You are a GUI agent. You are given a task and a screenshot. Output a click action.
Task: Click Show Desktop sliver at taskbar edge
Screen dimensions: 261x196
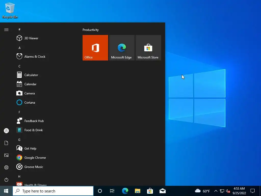pyautogui.click(x=260, y=191)
